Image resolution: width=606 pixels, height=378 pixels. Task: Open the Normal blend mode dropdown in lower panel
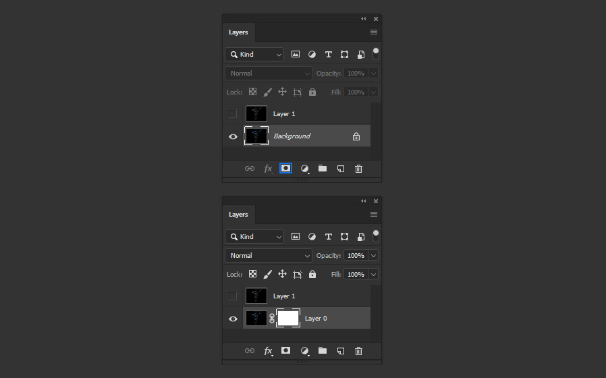269,255
